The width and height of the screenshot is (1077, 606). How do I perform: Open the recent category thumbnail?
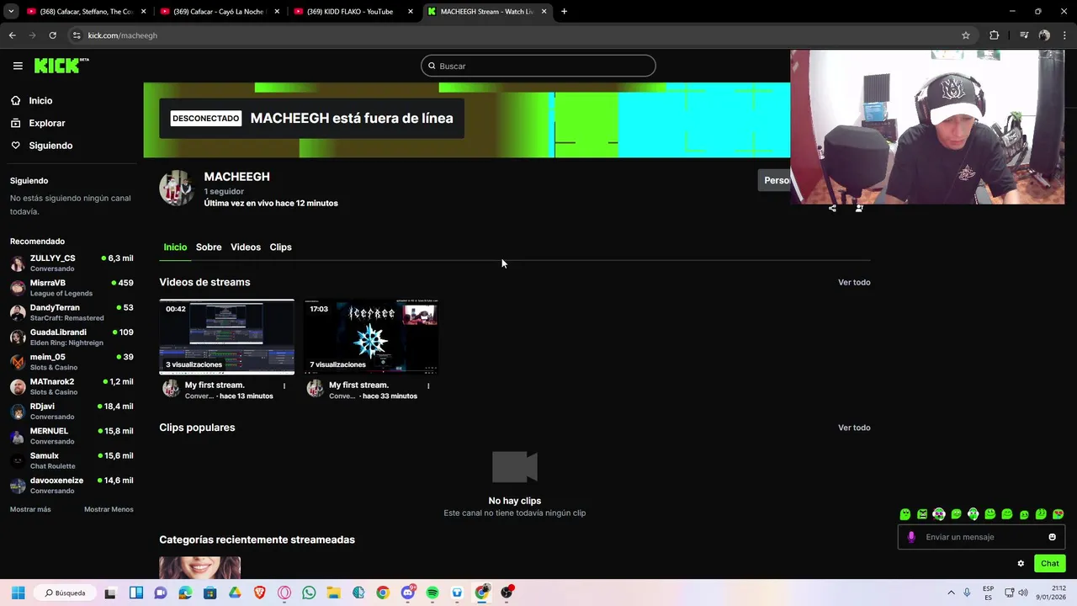click(x=200, y=567)
